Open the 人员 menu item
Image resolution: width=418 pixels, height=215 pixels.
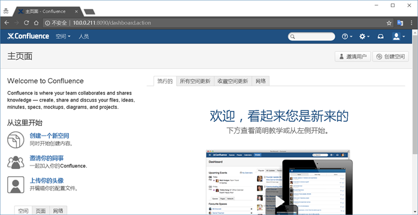click(x=84, y=36)
